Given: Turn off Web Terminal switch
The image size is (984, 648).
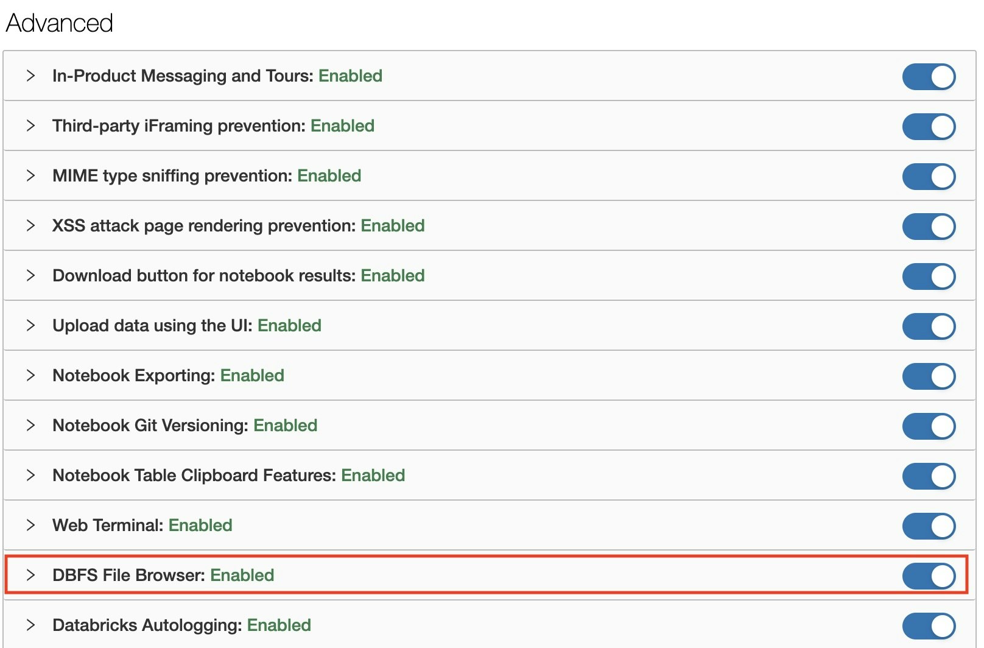Looking at the screenshot, I should pos(929,526).
